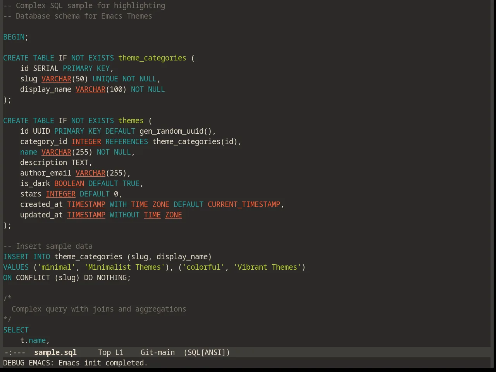496x372 pixels.
Task: Click the Top position indicator in mode line
Action: pos(104,352)
